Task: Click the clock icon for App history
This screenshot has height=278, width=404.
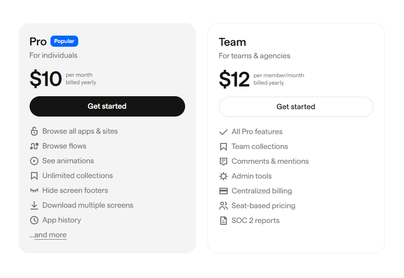Action: click(x=34, y=220)
